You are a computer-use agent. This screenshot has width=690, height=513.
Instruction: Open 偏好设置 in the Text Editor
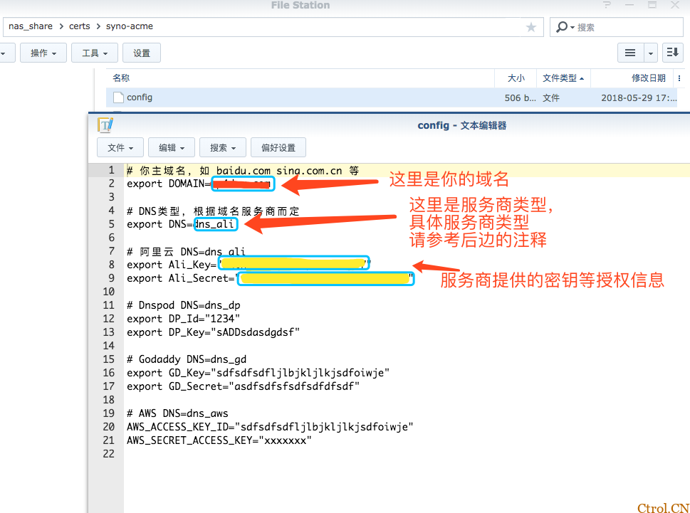pyautogui.click(x=278, y=147)
